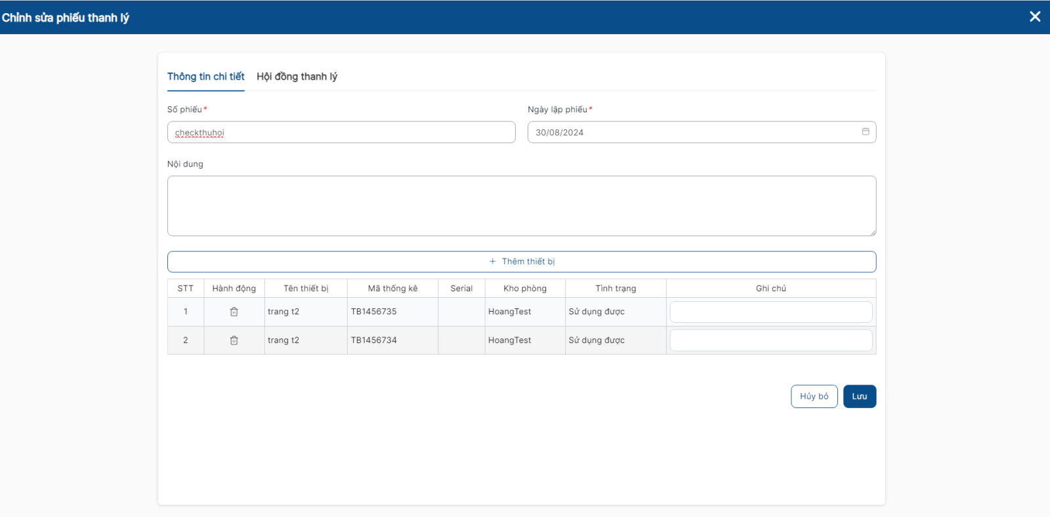This screenshot has height=517, width=1050.
Task: Select the Kho phòng cell HoangTest in row 1
Action: coord(510,312)
